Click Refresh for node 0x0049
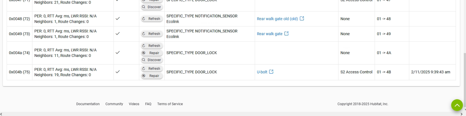This screenshot has width=466, height=116. click(x=152, y=34)
